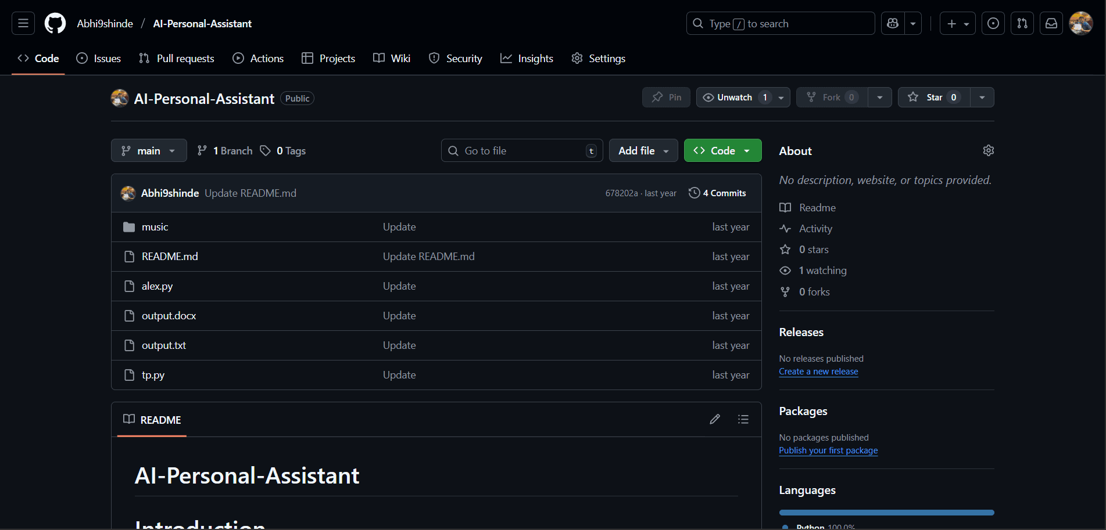Click the Python language bar
The image size is (1106, 530).
[x=886, y=513]
